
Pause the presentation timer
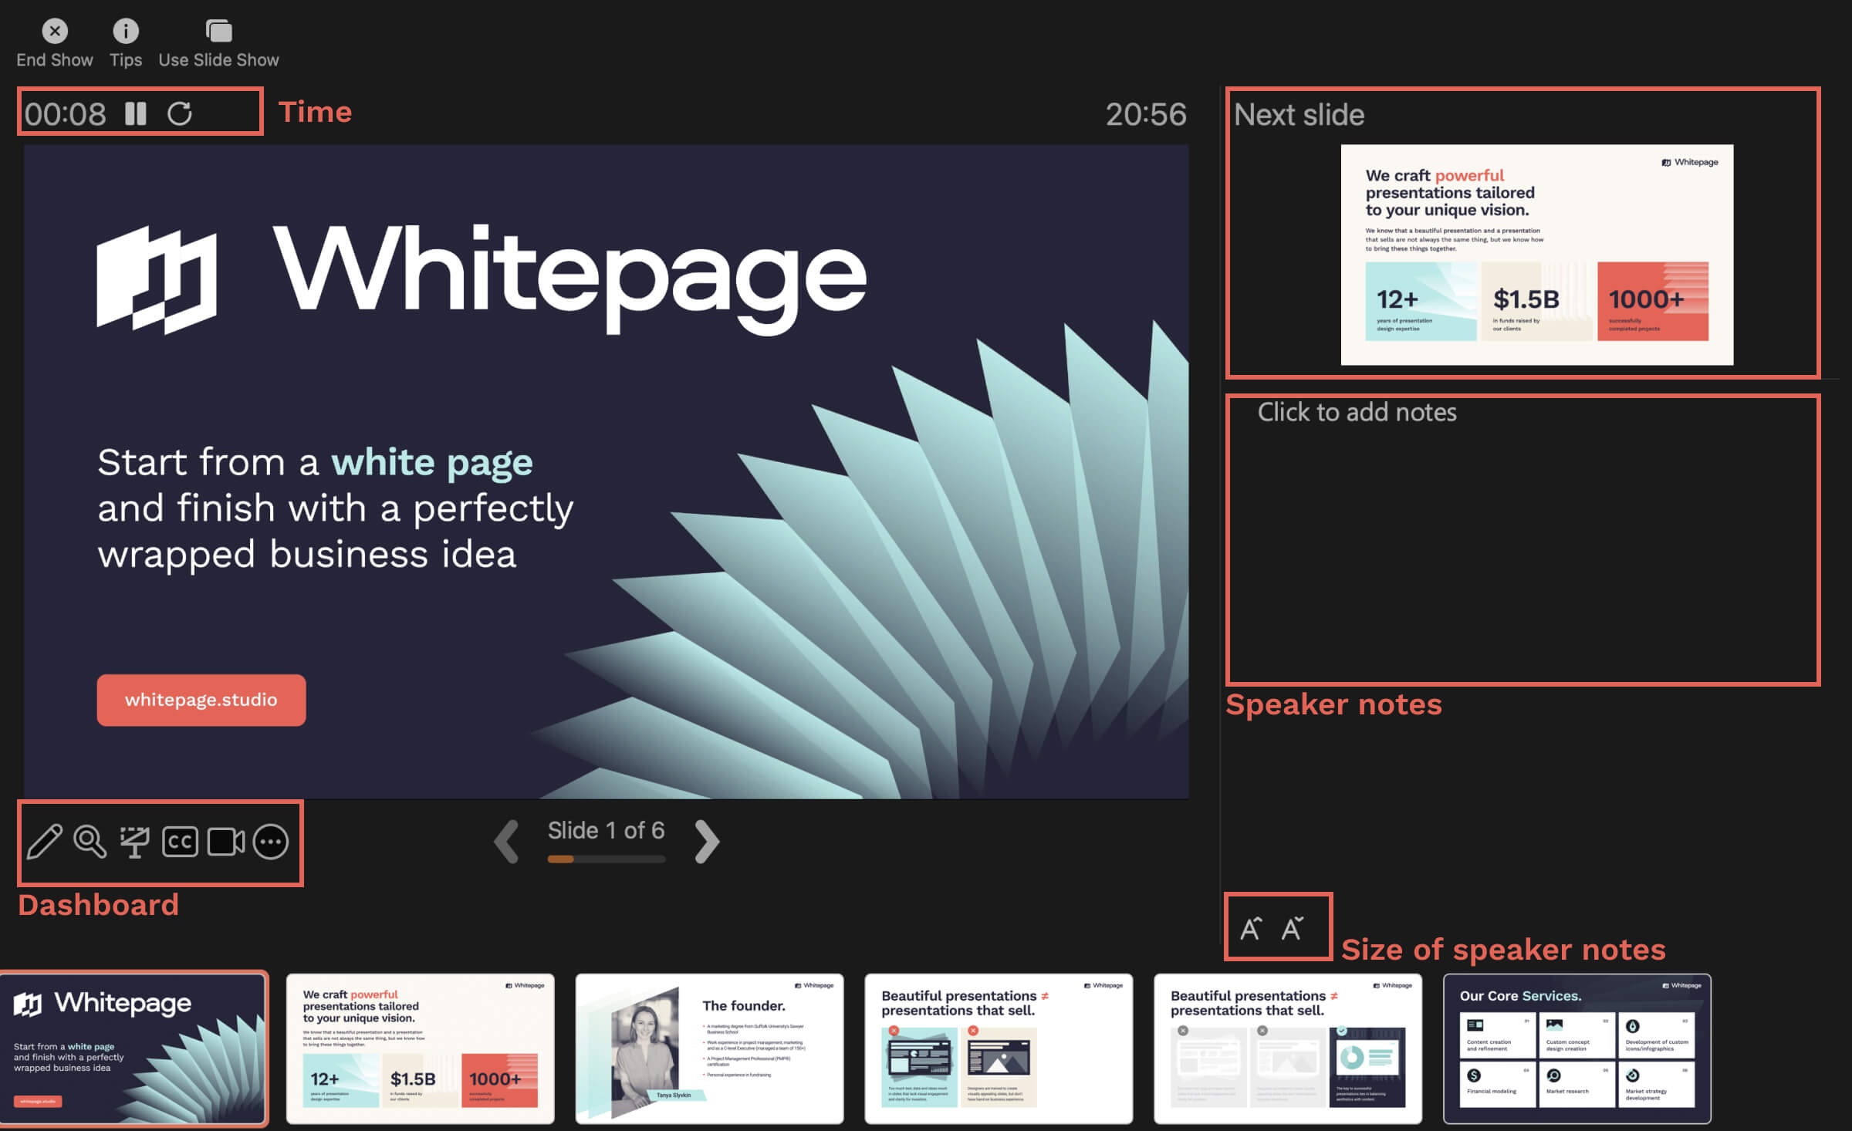coord(136,114)
